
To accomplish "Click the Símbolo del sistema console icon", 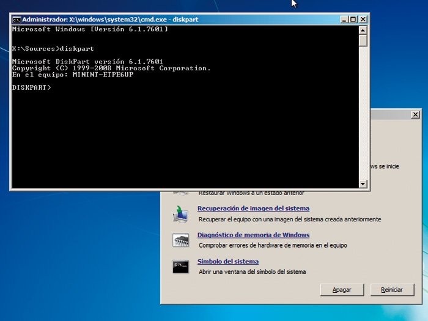I will 180,267.
